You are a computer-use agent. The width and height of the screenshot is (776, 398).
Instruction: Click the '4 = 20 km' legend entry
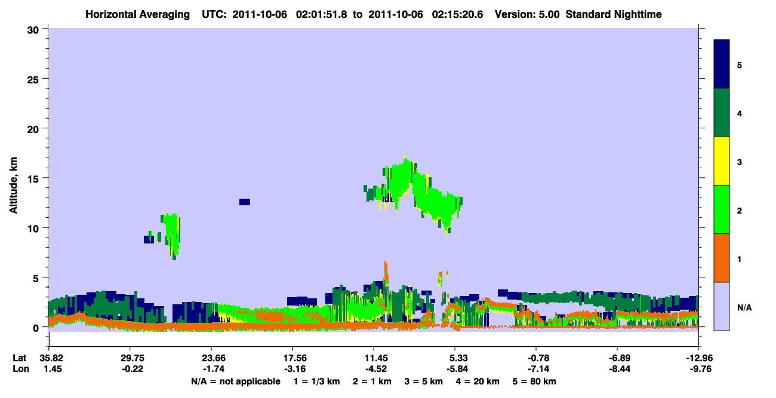click(478, 381)
